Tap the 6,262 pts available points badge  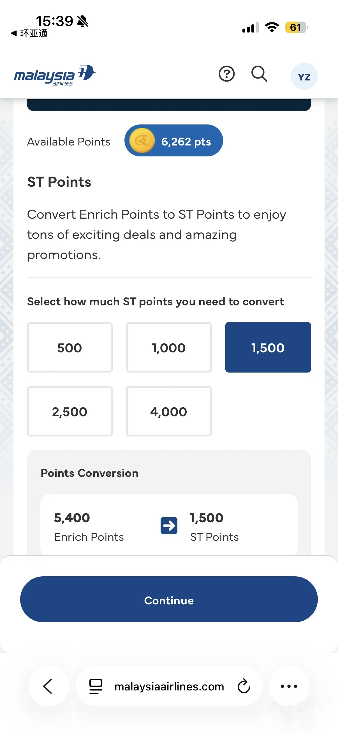pos(173,141)
